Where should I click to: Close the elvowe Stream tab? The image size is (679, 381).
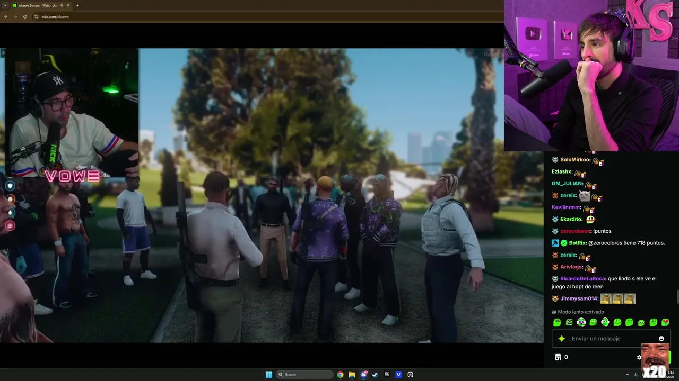tap(68, 5)
